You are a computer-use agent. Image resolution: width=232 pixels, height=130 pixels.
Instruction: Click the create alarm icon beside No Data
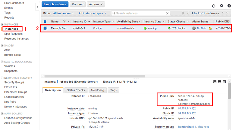tap(210, 28)
